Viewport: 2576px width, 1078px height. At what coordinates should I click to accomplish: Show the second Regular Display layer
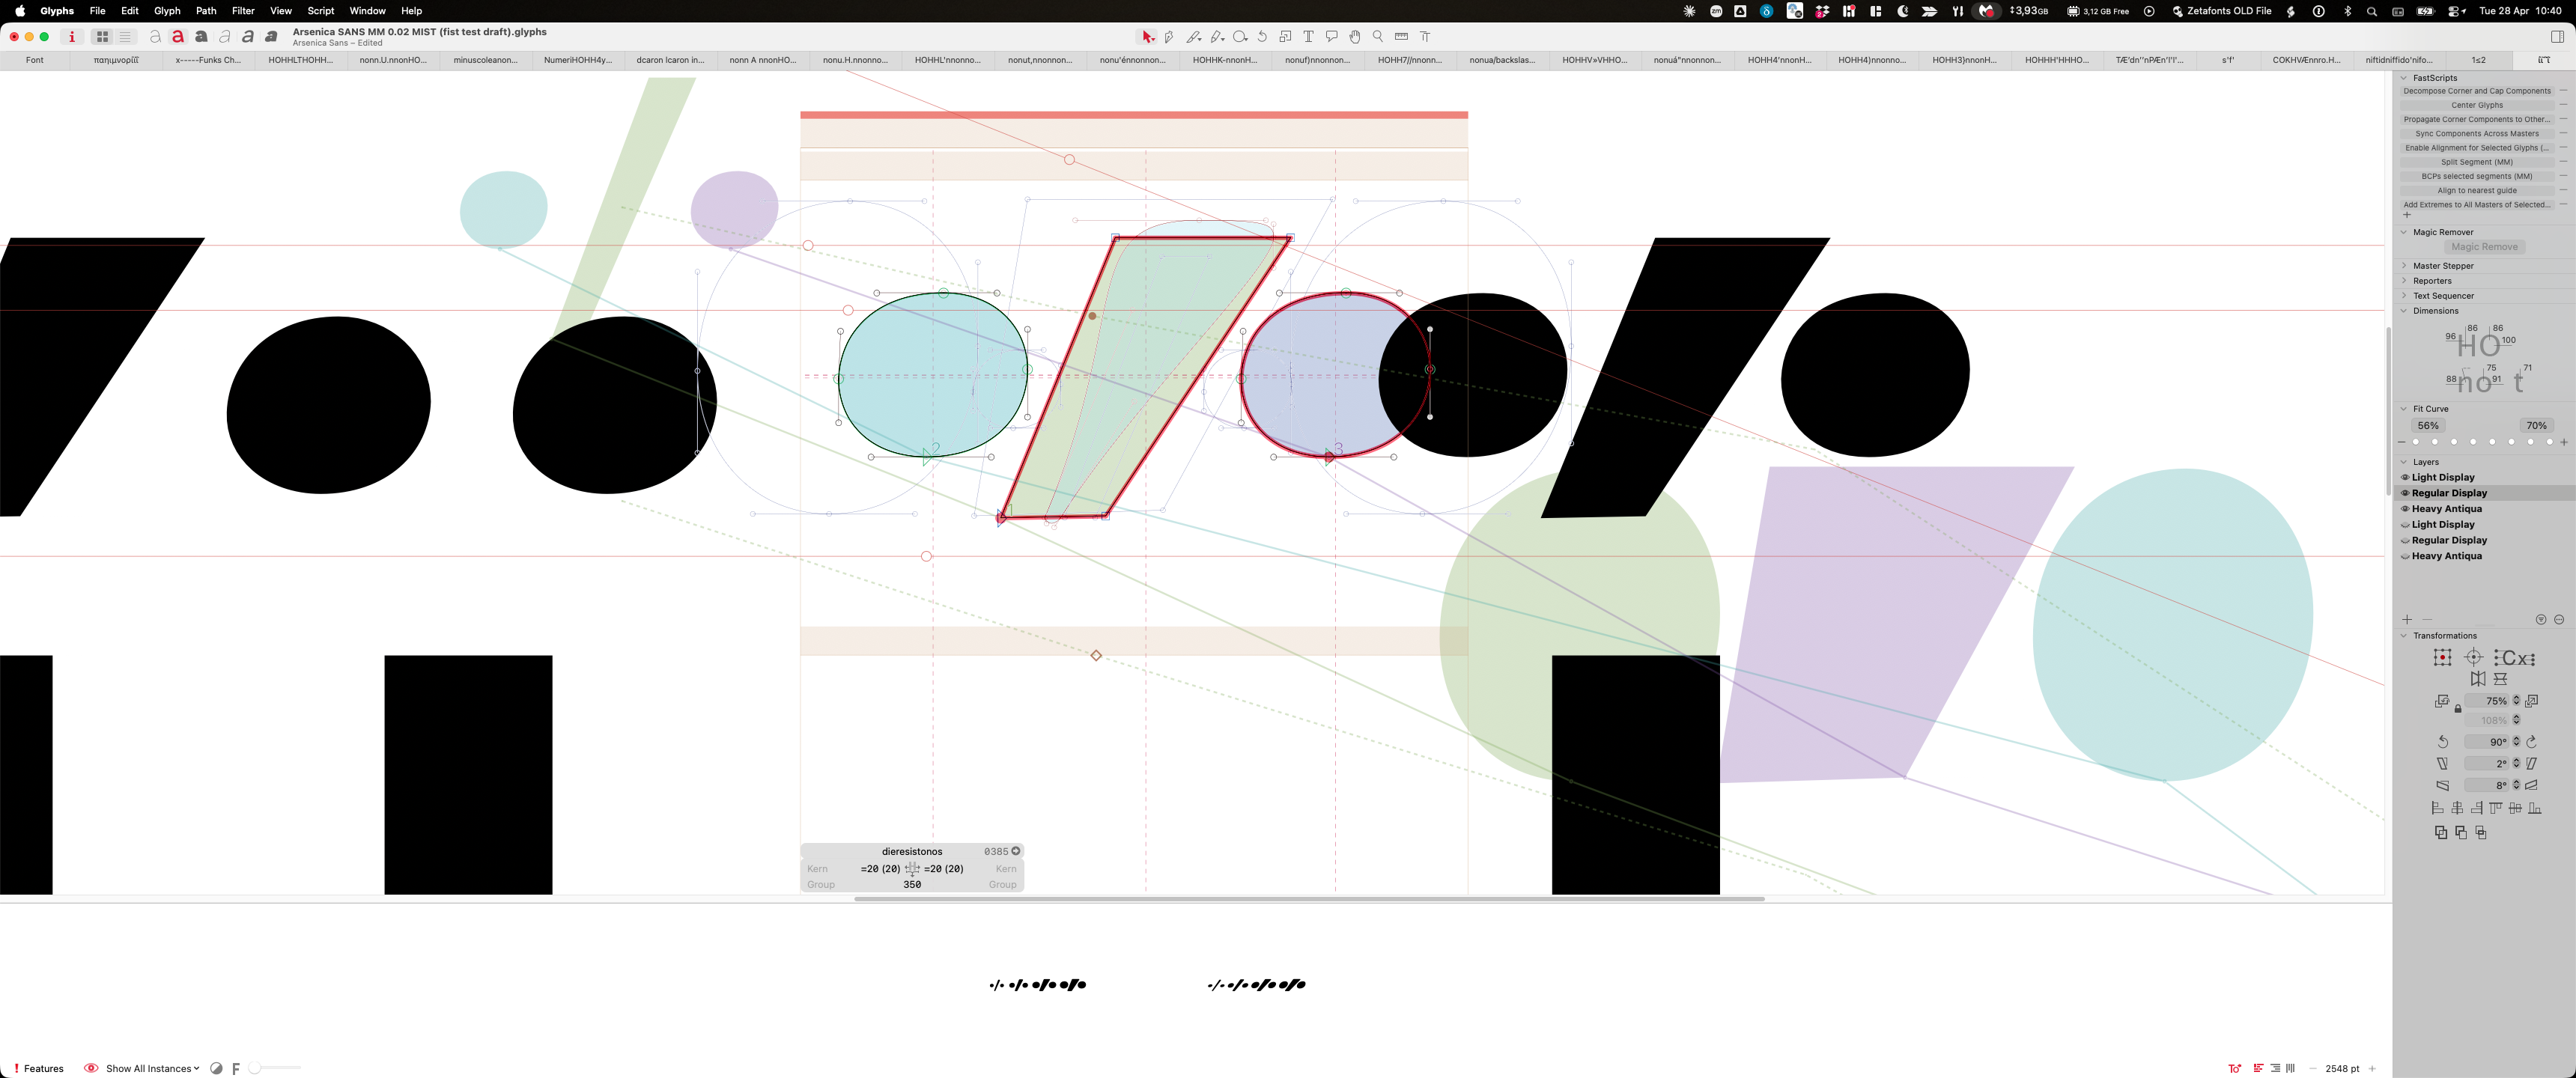pos(2405,541)
